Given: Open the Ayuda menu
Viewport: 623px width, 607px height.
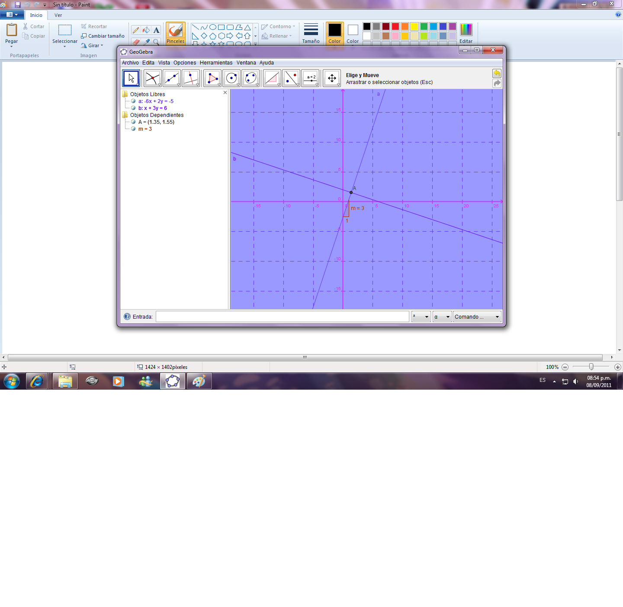Looking at the screenshot, I should [267, 63].
